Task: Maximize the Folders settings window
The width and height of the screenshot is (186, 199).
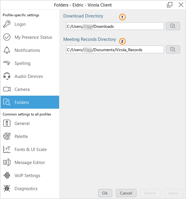Action: click(x=170, y=5)
